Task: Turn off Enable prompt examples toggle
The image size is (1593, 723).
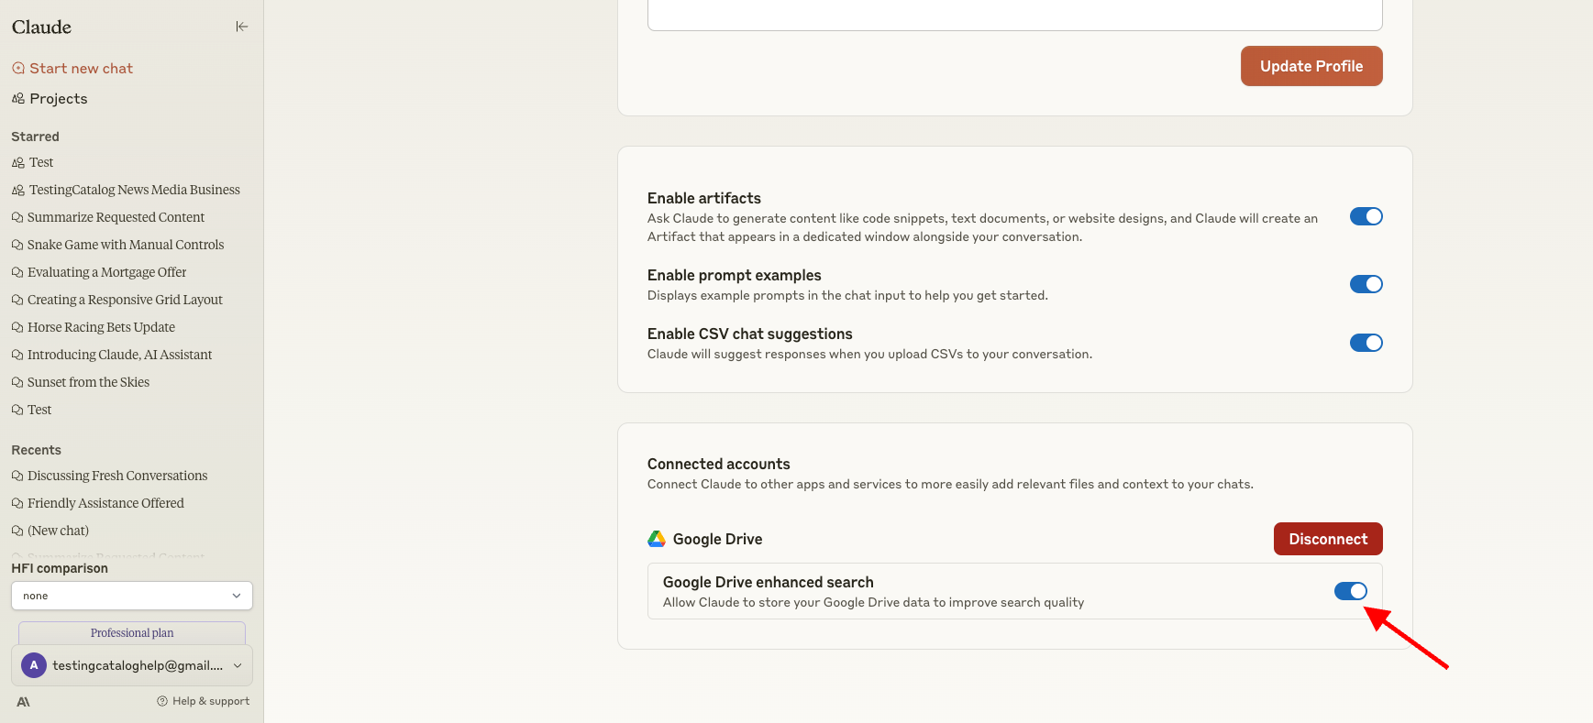Action: (1366, 284)
